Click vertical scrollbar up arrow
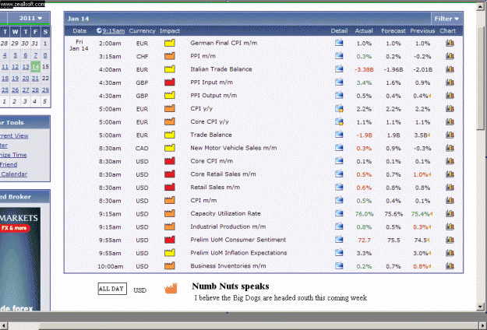The height and width of the screenshot is (330, 487). (481, 6)
